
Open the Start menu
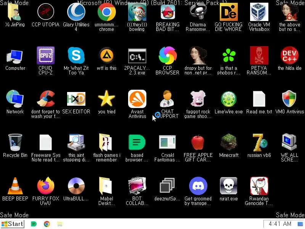pos(13,224)
